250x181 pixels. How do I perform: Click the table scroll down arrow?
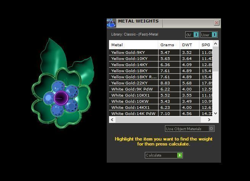click(216, 113)
